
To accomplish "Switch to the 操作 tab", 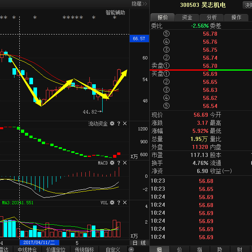I will click(236, 17).
